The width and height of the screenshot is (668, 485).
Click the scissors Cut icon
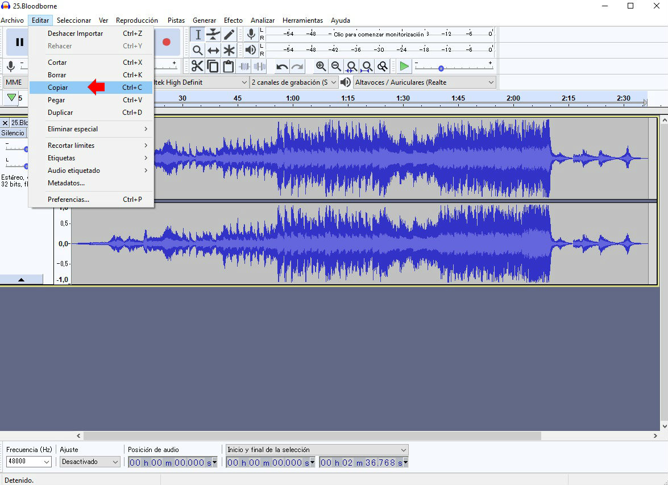[x=197, y=67]
